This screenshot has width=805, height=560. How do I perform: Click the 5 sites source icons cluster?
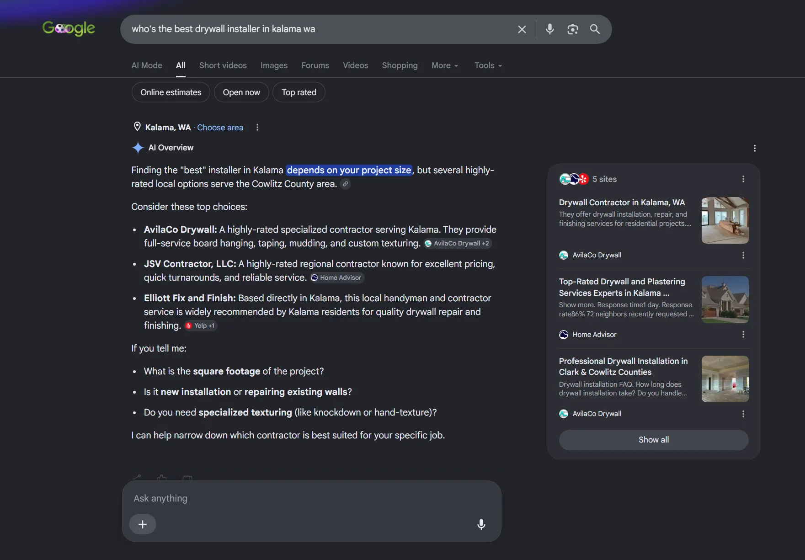click(x=574, y=179)
